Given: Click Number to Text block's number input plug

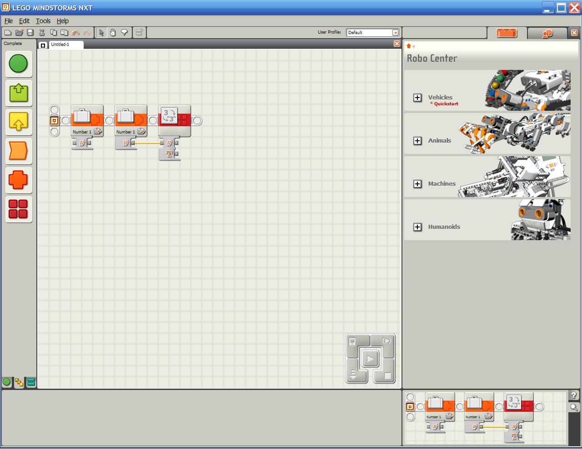Looking at the screenshot, I should (162, 143).
